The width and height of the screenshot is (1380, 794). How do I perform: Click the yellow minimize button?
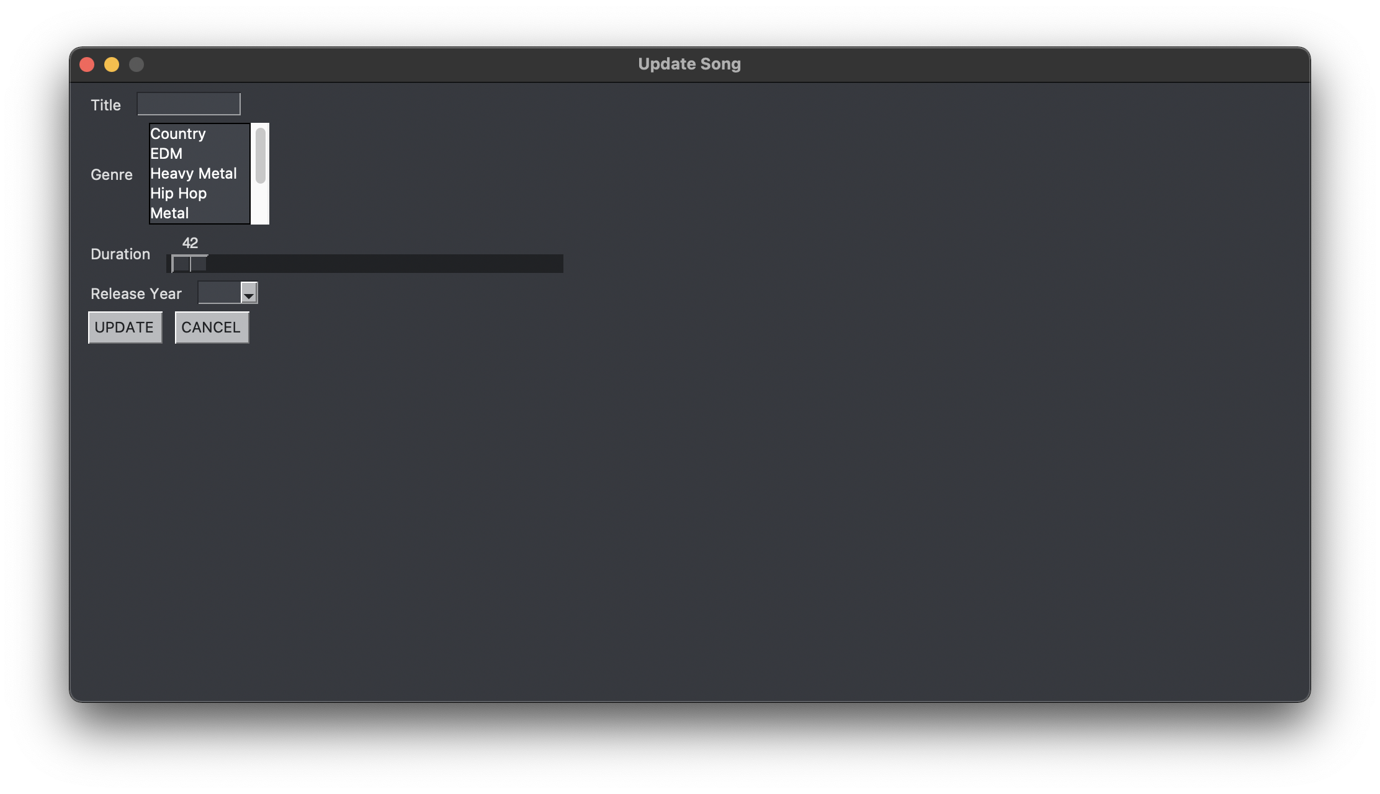click(x=111, y=63)
